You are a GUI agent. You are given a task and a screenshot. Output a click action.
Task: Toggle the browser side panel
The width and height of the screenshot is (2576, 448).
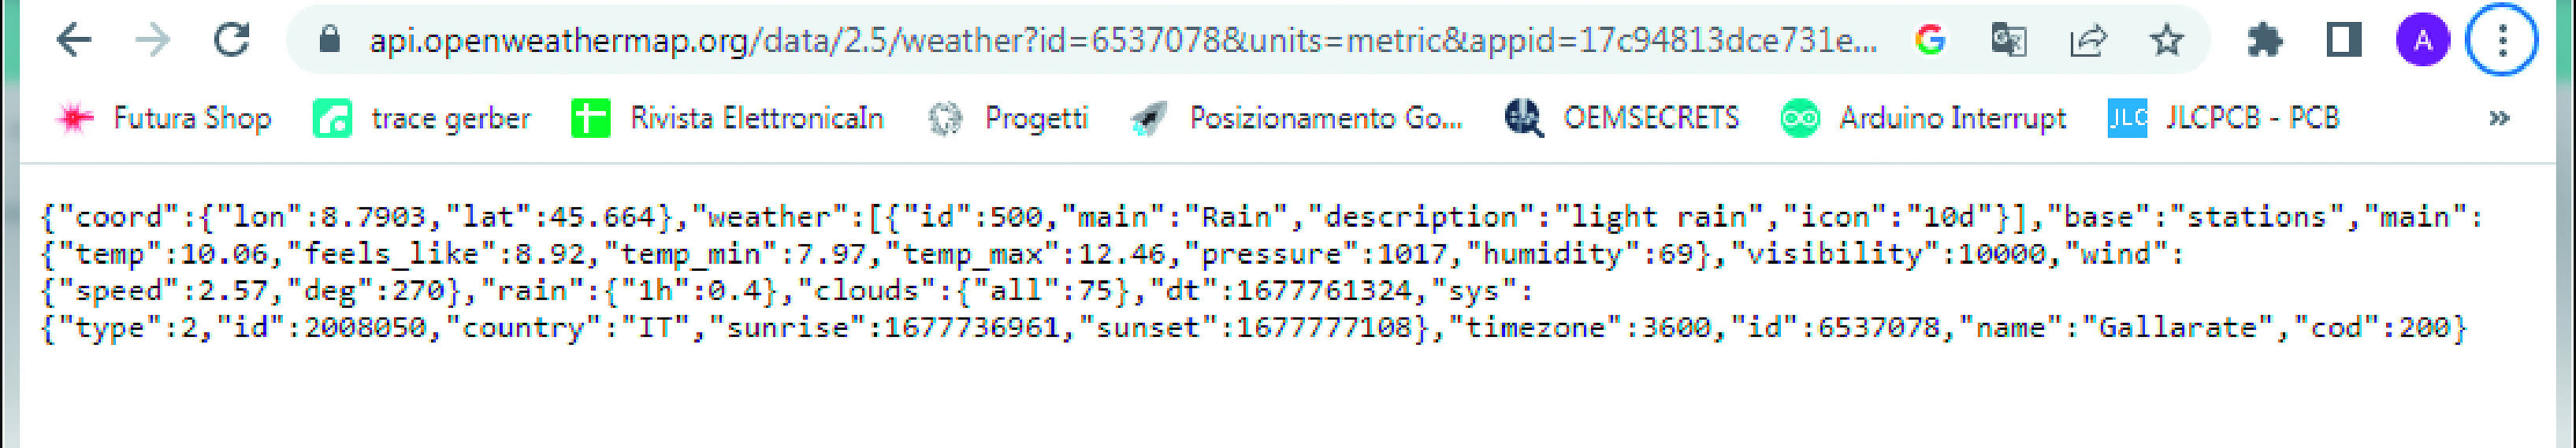tap(2344, 40)
